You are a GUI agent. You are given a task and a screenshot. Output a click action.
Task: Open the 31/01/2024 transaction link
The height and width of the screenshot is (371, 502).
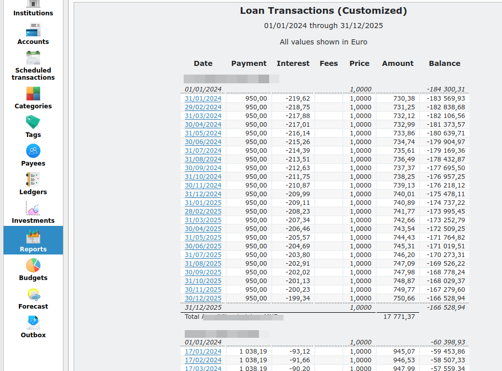pos(203,99)
